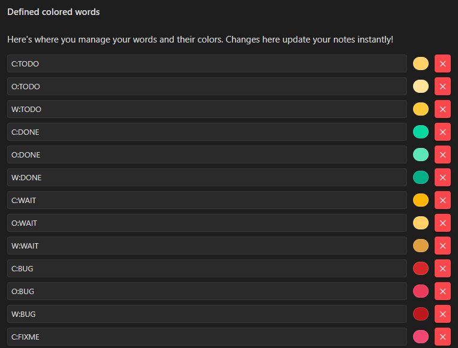Edit the C:BUG word field
The width and height of the screenshot is (458, 348).
(207, 268)
